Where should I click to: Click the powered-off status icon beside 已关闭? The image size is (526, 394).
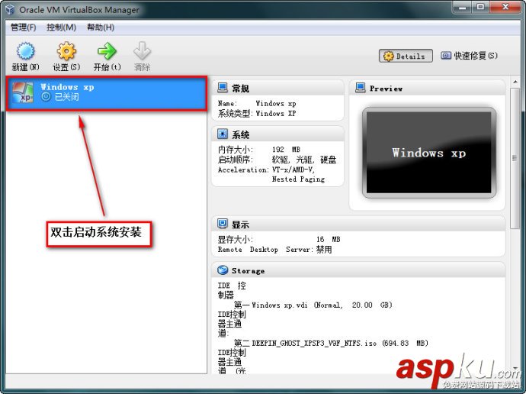click(x=46, y=97)
